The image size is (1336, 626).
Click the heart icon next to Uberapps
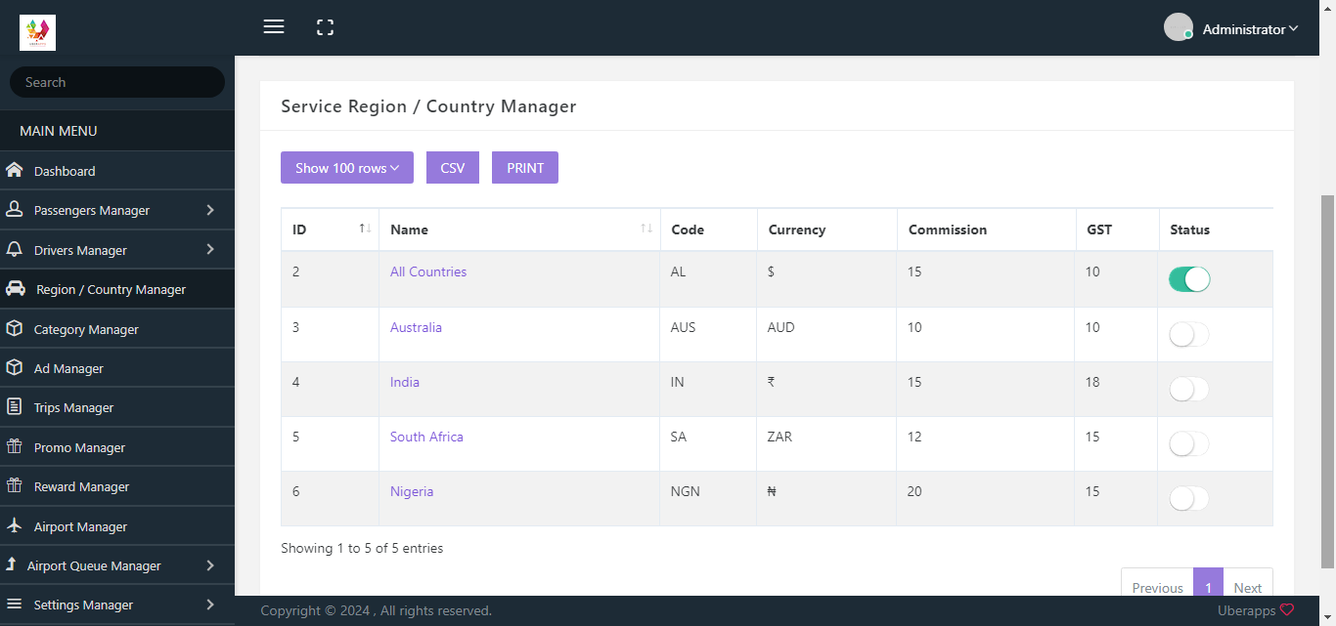pos(1287,609)
